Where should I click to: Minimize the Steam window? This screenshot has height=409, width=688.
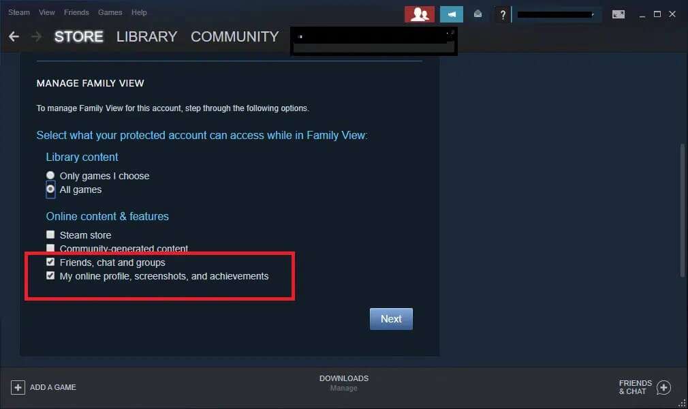[x=642, y=15]
